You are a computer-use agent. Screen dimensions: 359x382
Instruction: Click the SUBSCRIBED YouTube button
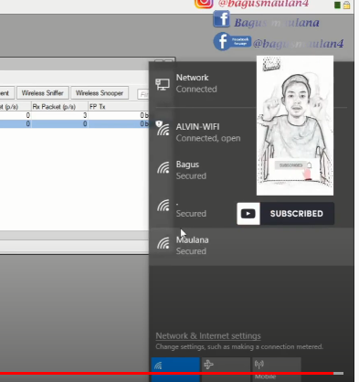pos(286,214)
